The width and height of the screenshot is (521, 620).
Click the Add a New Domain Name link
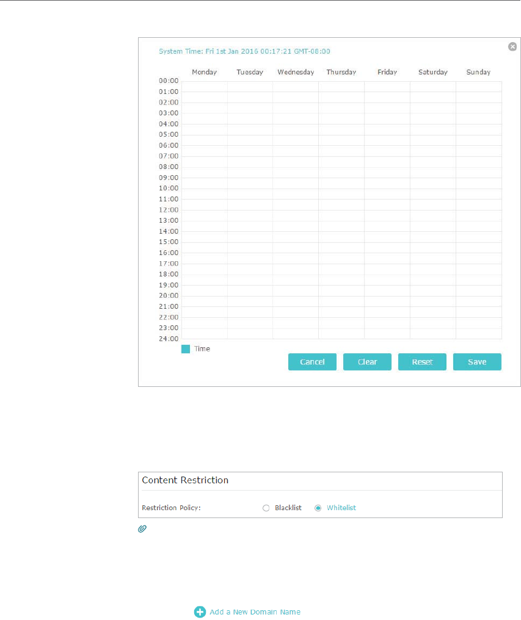click(x=255, y=611)
